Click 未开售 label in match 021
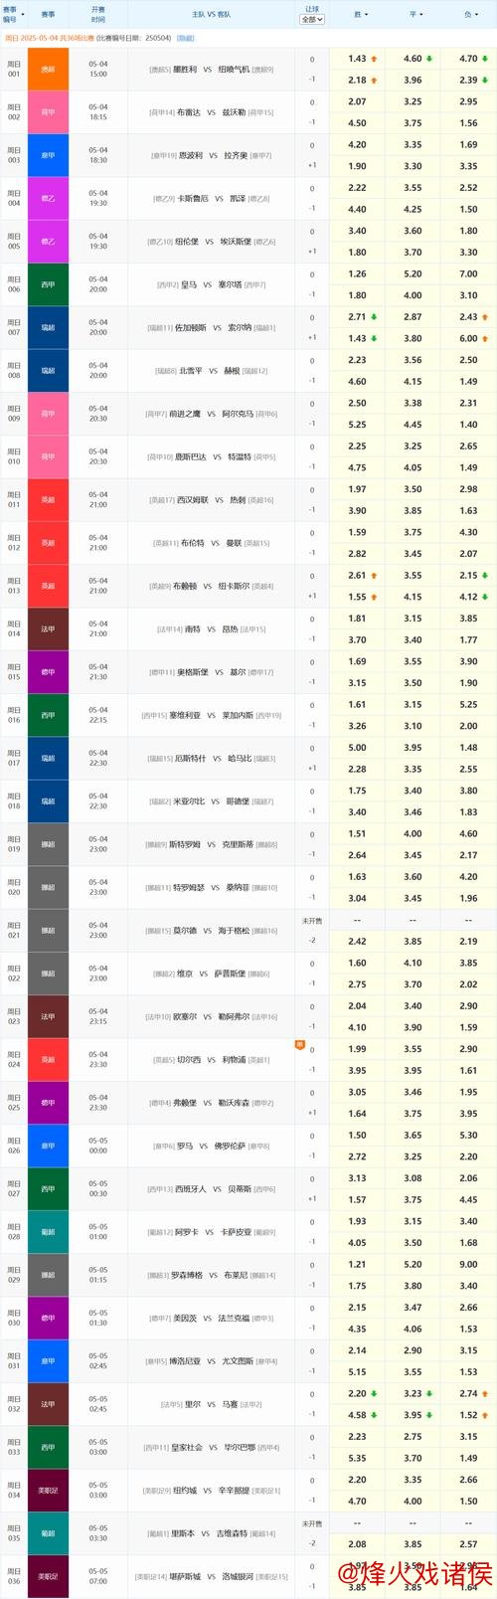This screenshot has width=497, height=1599. 312,921
